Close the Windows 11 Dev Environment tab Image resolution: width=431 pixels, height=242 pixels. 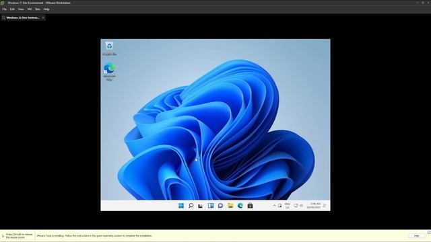coord(43,17)
